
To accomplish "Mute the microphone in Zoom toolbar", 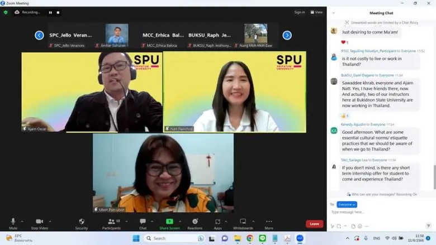I will pyautogui.click(x=13, y=222).
